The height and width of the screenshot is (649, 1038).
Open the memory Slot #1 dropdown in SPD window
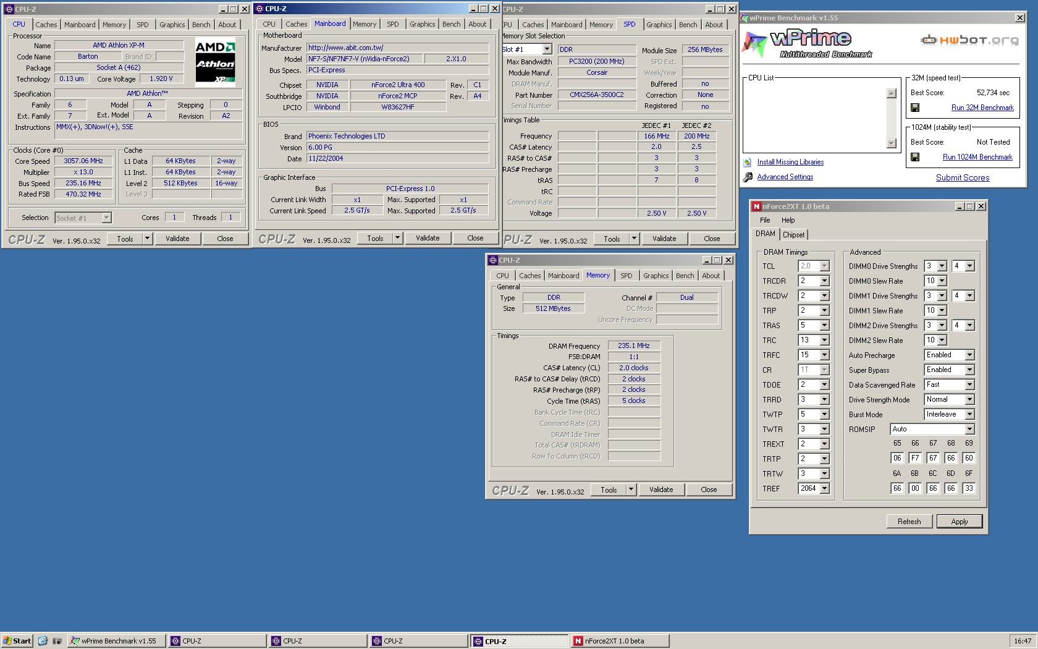[x=546, y=49]
